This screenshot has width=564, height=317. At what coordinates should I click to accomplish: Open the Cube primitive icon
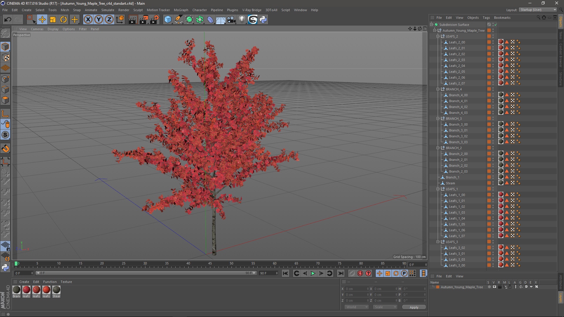point(168,20)
